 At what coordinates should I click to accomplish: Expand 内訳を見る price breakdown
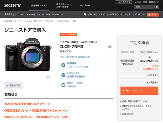[152, 75]
